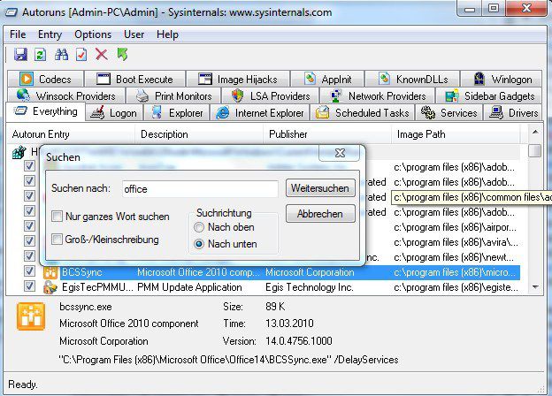Open the Boot Execute tab
The height and width of the screenshot is (396, 552).
[x=135, y=80]
